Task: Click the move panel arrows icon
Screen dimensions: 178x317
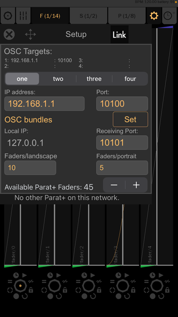Action: (x=30, y=34)
